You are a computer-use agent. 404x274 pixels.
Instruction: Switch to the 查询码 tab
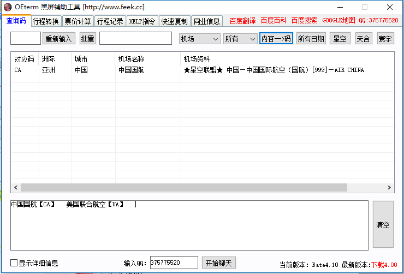pyautogui.click(x=16, y=21)
